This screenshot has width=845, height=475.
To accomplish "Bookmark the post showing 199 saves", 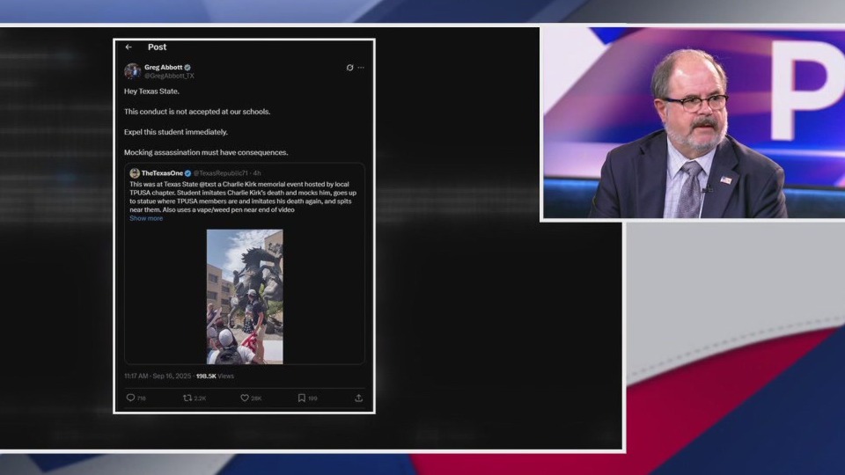I will 302,398.
